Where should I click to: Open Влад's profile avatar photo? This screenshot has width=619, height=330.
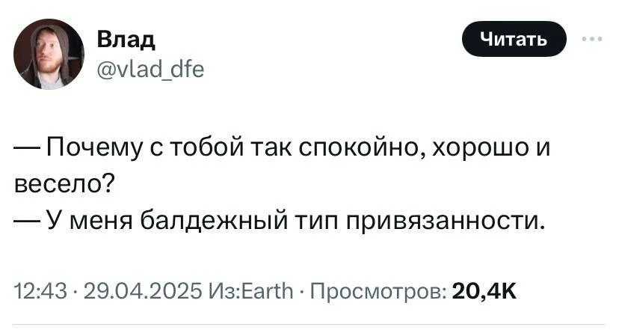[50, 55]
